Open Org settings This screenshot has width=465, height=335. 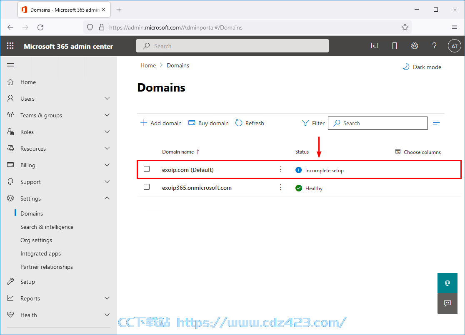36,240
